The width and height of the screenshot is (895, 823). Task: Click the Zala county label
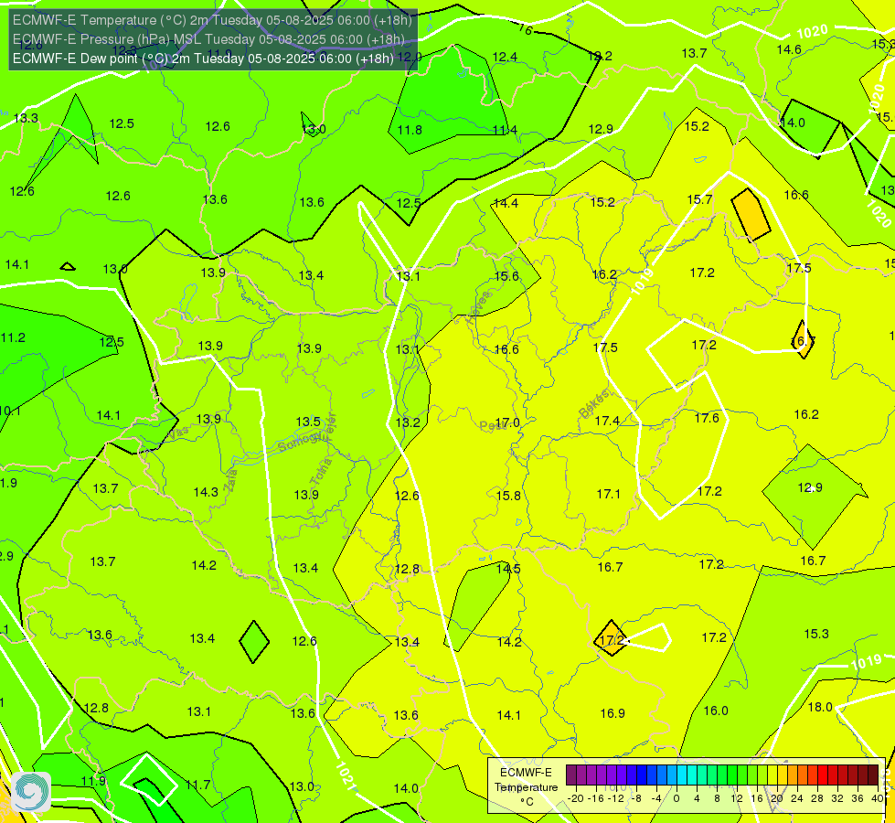click(230, 480)
